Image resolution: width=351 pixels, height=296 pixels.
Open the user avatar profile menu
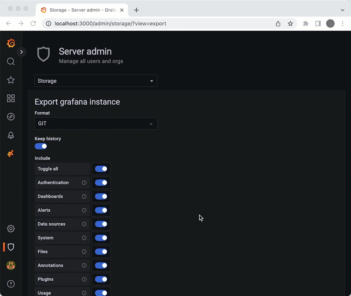[x=11, y=265]
